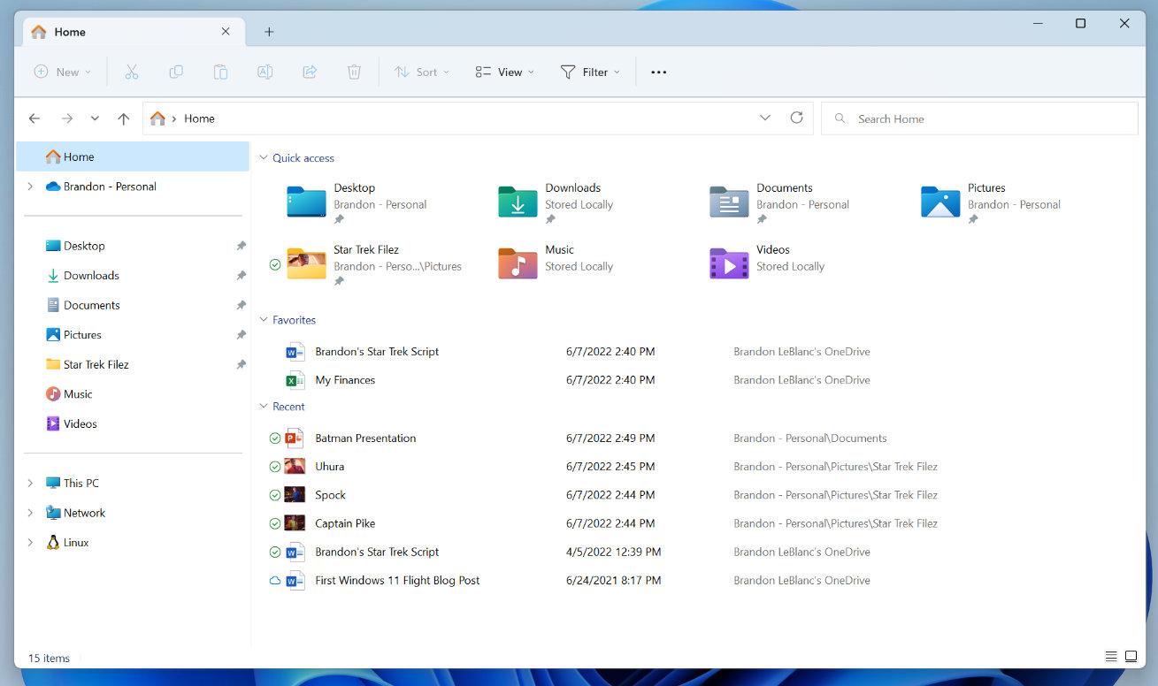Open Spock from the Recent files list
Screen dimensions: 1158x686
(x=330, y=494)
